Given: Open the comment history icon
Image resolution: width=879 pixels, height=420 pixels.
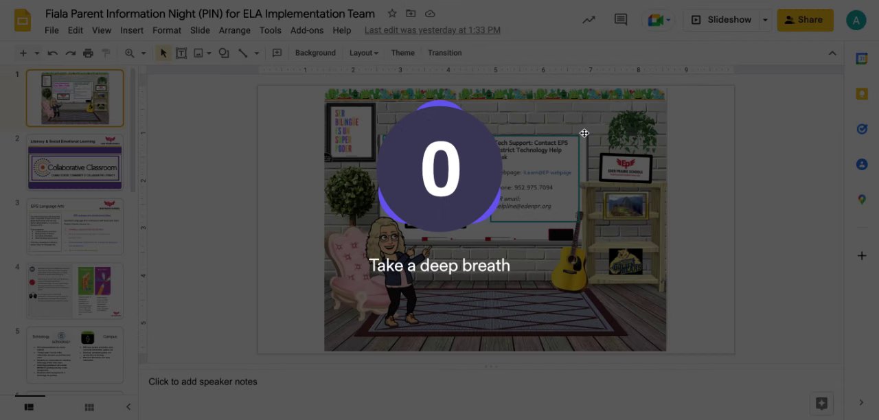Looking at the screenshot, I should pyautogui.click(x=621, y=20).
